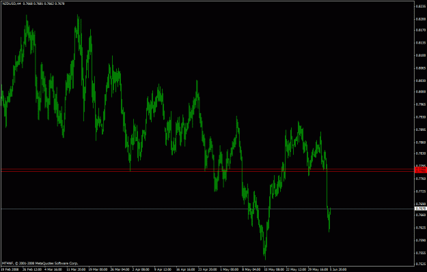Click the grey current bid price line
This screenshot has height=272, width=427.
[x=207, y=209]
